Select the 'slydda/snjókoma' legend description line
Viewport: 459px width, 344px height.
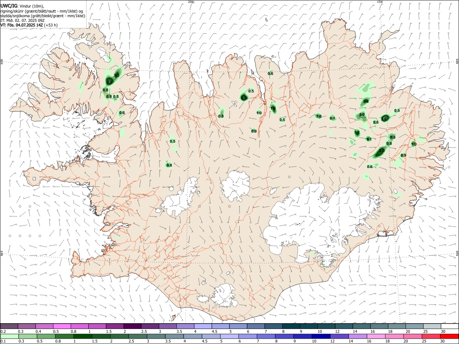coord(43,16)
